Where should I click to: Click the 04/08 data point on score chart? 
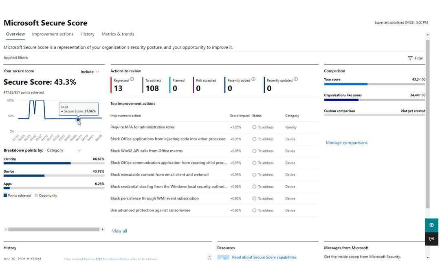[x=78, y=119]
